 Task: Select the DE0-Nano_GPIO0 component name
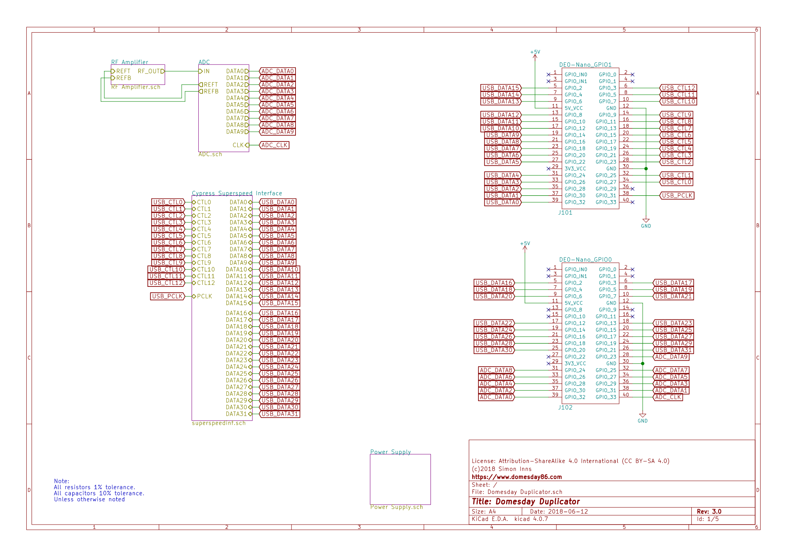pos(585,260)
